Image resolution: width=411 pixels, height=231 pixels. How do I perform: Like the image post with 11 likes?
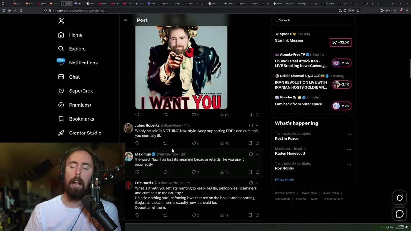point(196,115)
